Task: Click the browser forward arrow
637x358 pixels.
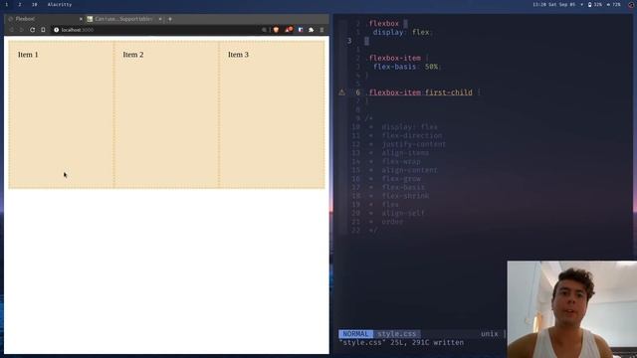Action: coord(22,30)
